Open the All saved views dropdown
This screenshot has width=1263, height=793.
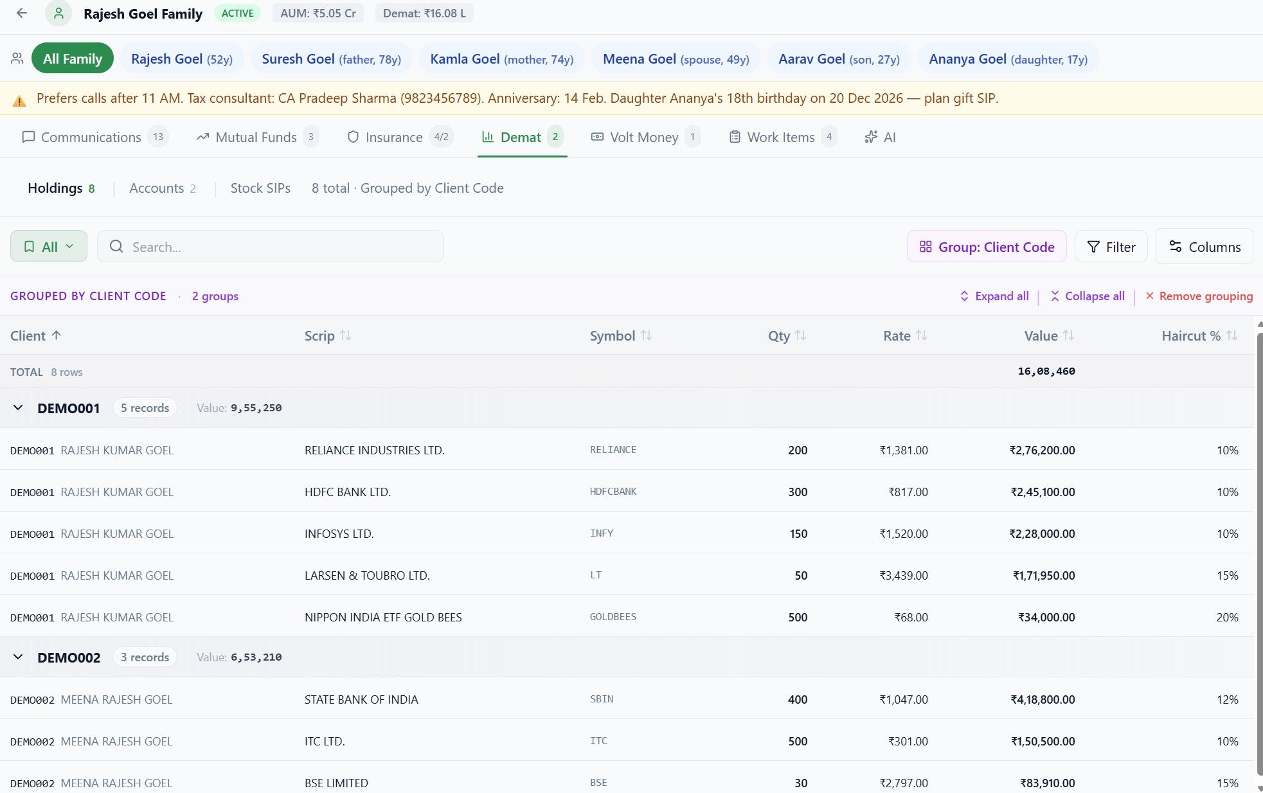click(x=49, y=247)
